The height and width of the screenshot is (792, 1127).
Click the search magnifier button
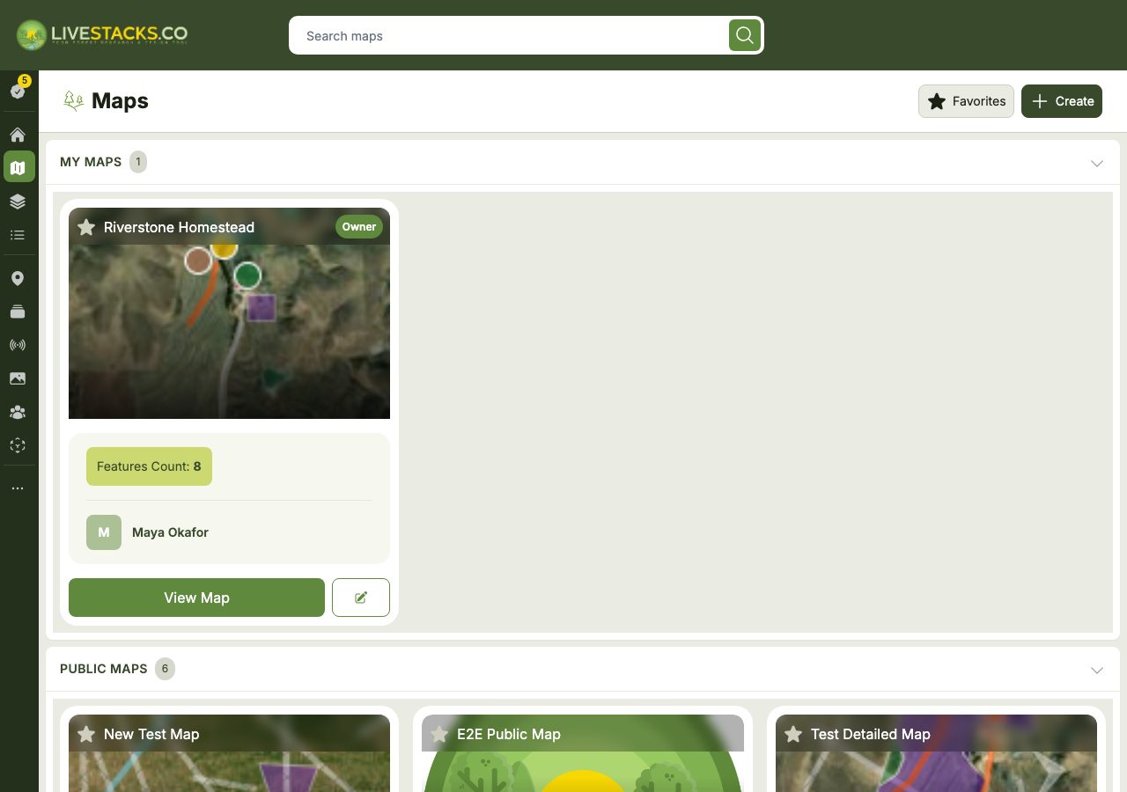click(x=744, y=35)
